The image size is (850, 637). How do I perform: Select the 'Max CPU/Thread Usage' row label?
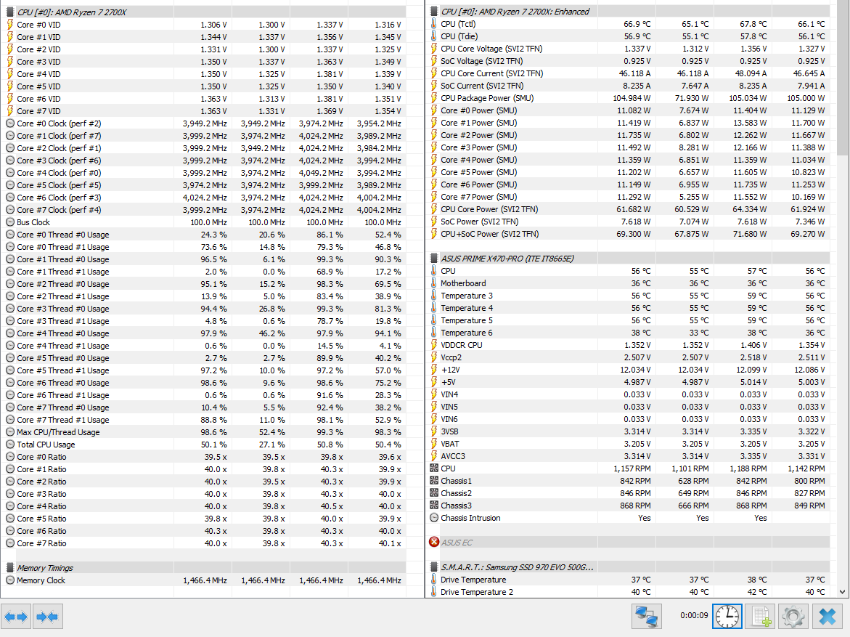[x=58, y=432]
